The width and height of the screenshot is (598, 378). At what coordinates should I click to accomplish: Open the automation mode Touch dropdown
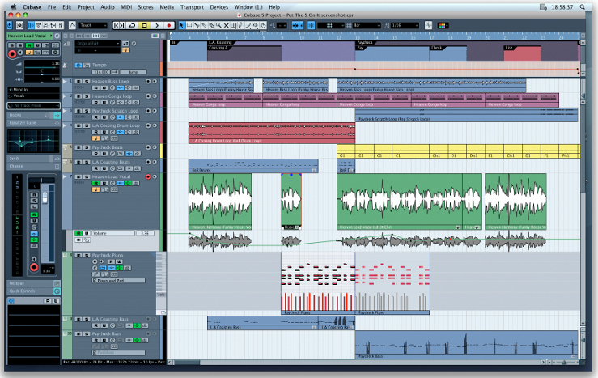pyautogui.click(x=93, y=26)
